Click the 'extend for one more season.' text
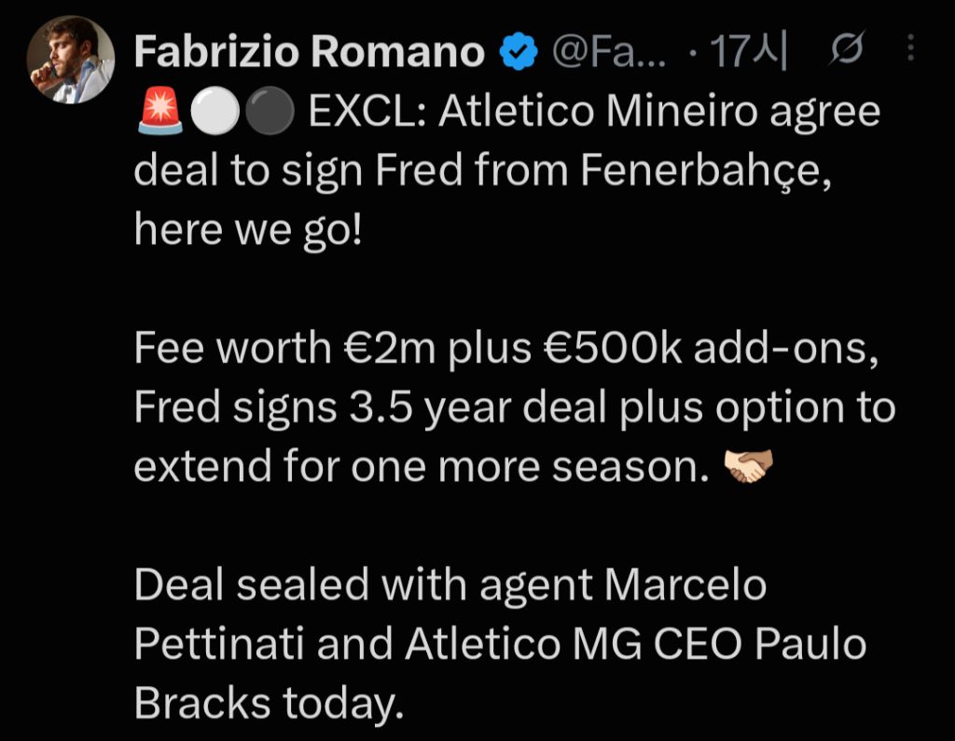This screenshot has height=741, width=955. pos(422,467)
